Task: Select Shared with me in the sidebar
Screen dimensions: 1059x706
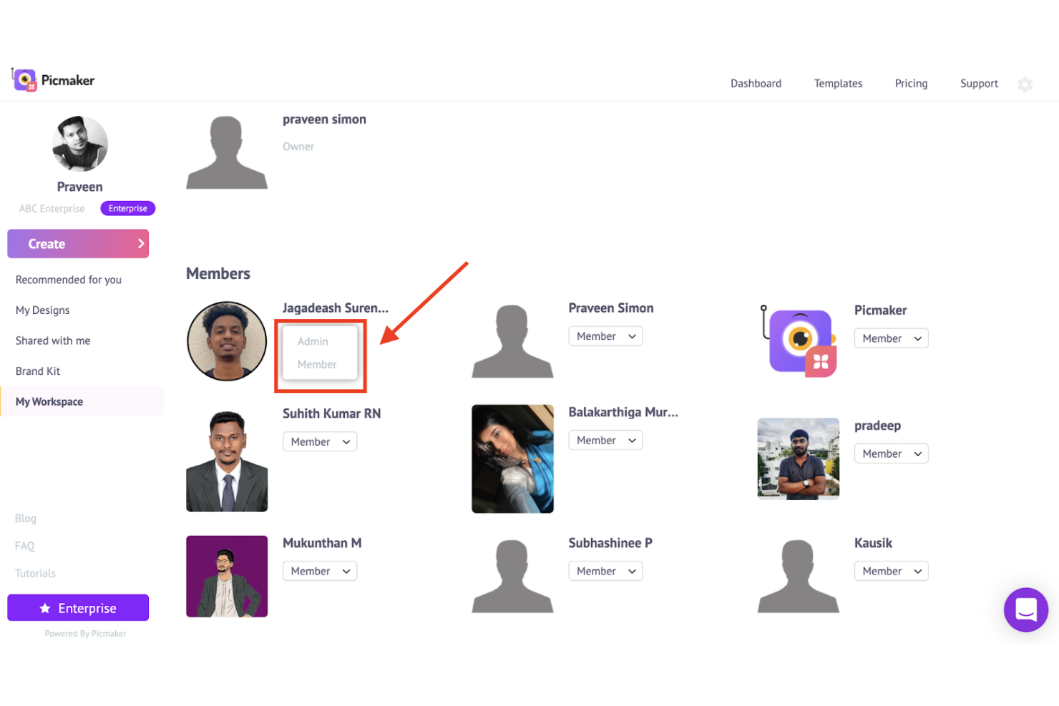Action: pyautogui.click(x=52, y=340)
